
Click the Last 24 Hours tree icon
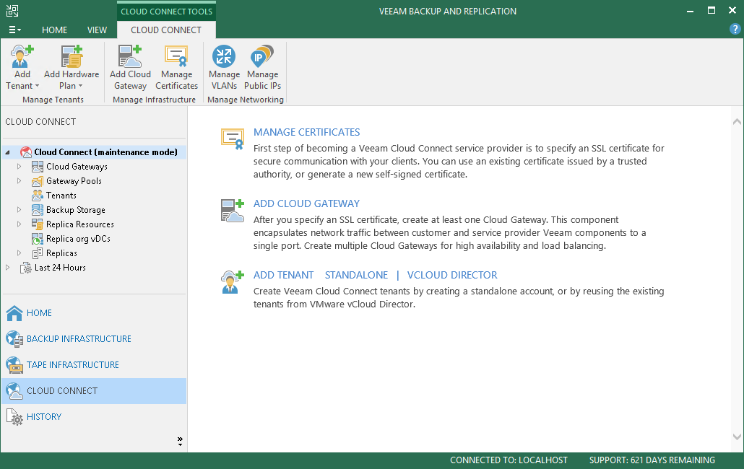pos(25,268)
